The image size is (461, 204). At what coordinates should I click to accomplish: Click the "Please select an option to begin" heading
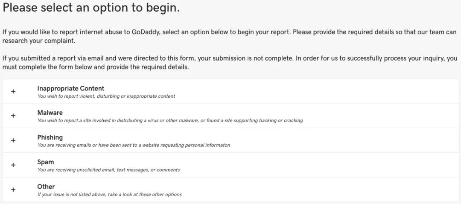pos(91,8)
